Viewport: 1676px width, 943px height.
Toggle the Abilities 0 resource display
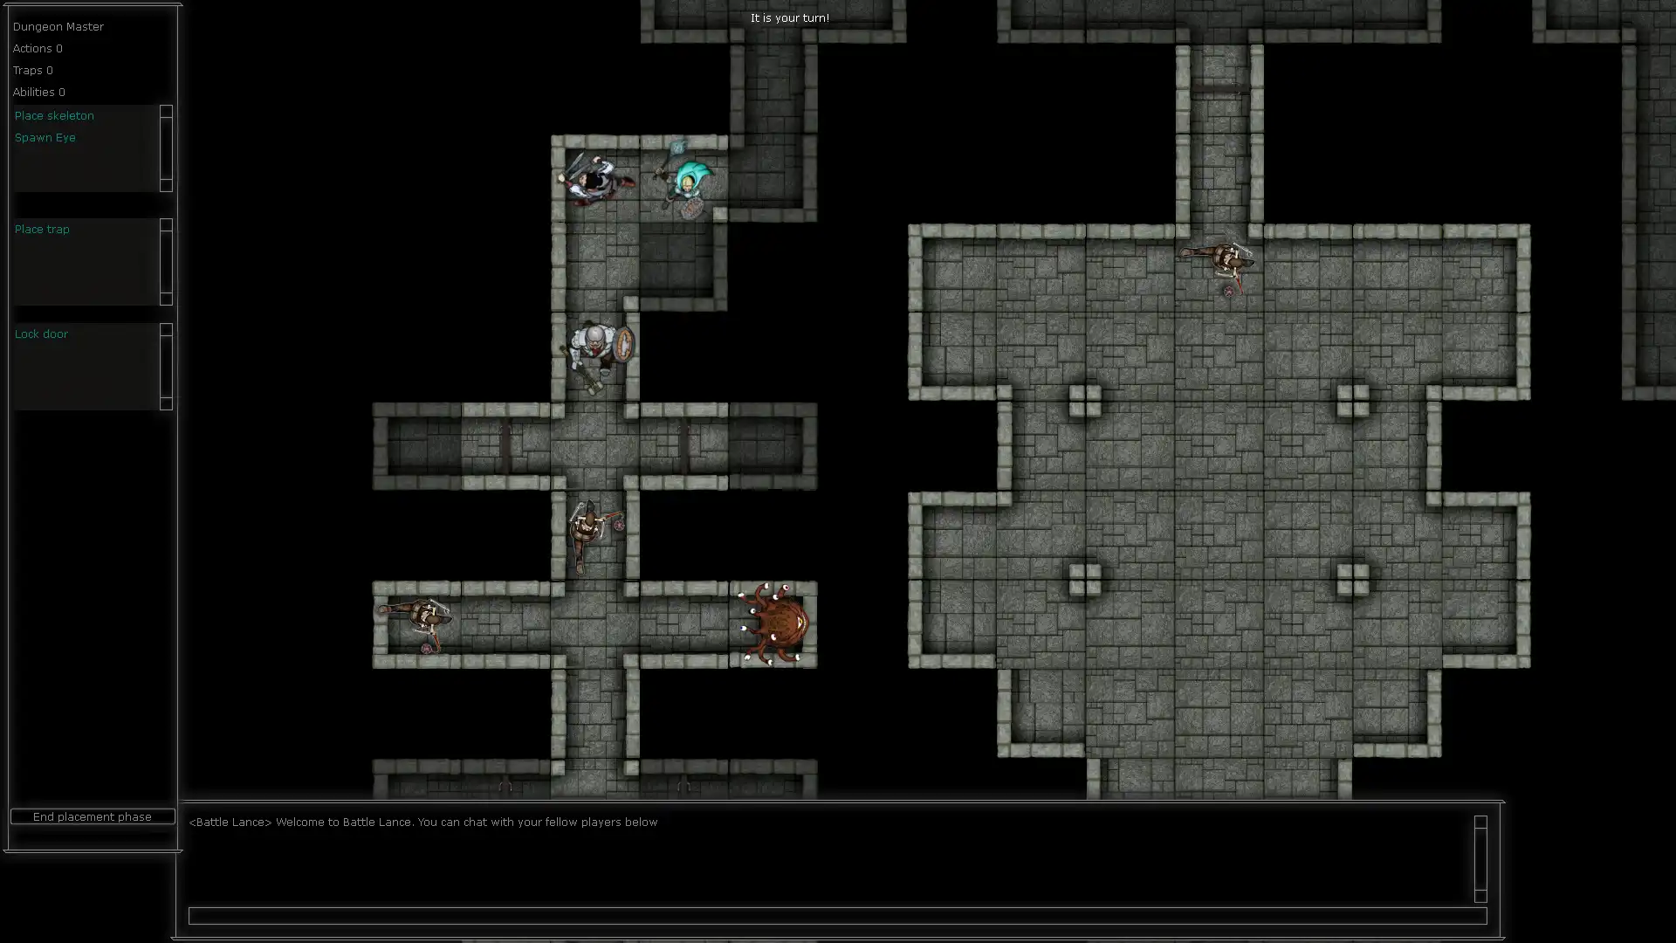click(38, 91)
